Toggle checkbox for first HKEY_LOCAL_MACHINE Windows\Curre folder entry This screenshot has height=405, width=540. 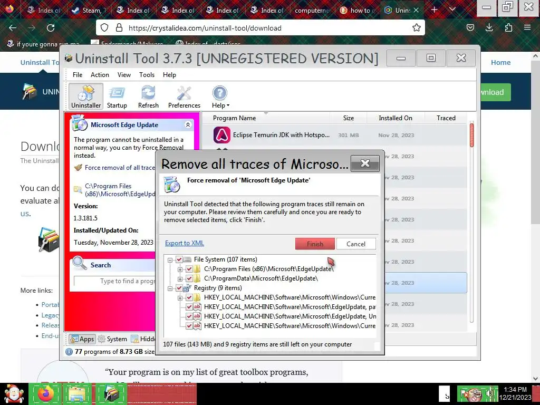[189, 297]
